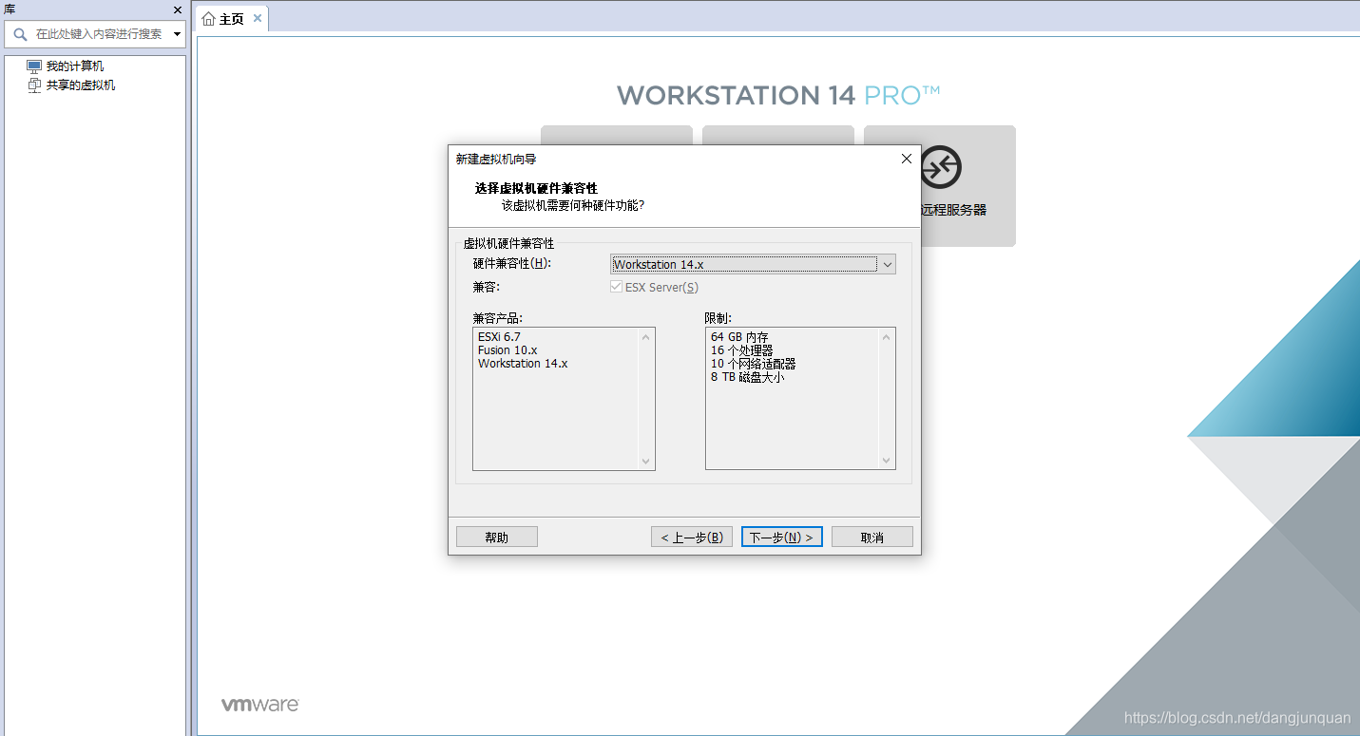
Task: Close the New Virtual Machine Wizard dialog
Action: [906, 159]
